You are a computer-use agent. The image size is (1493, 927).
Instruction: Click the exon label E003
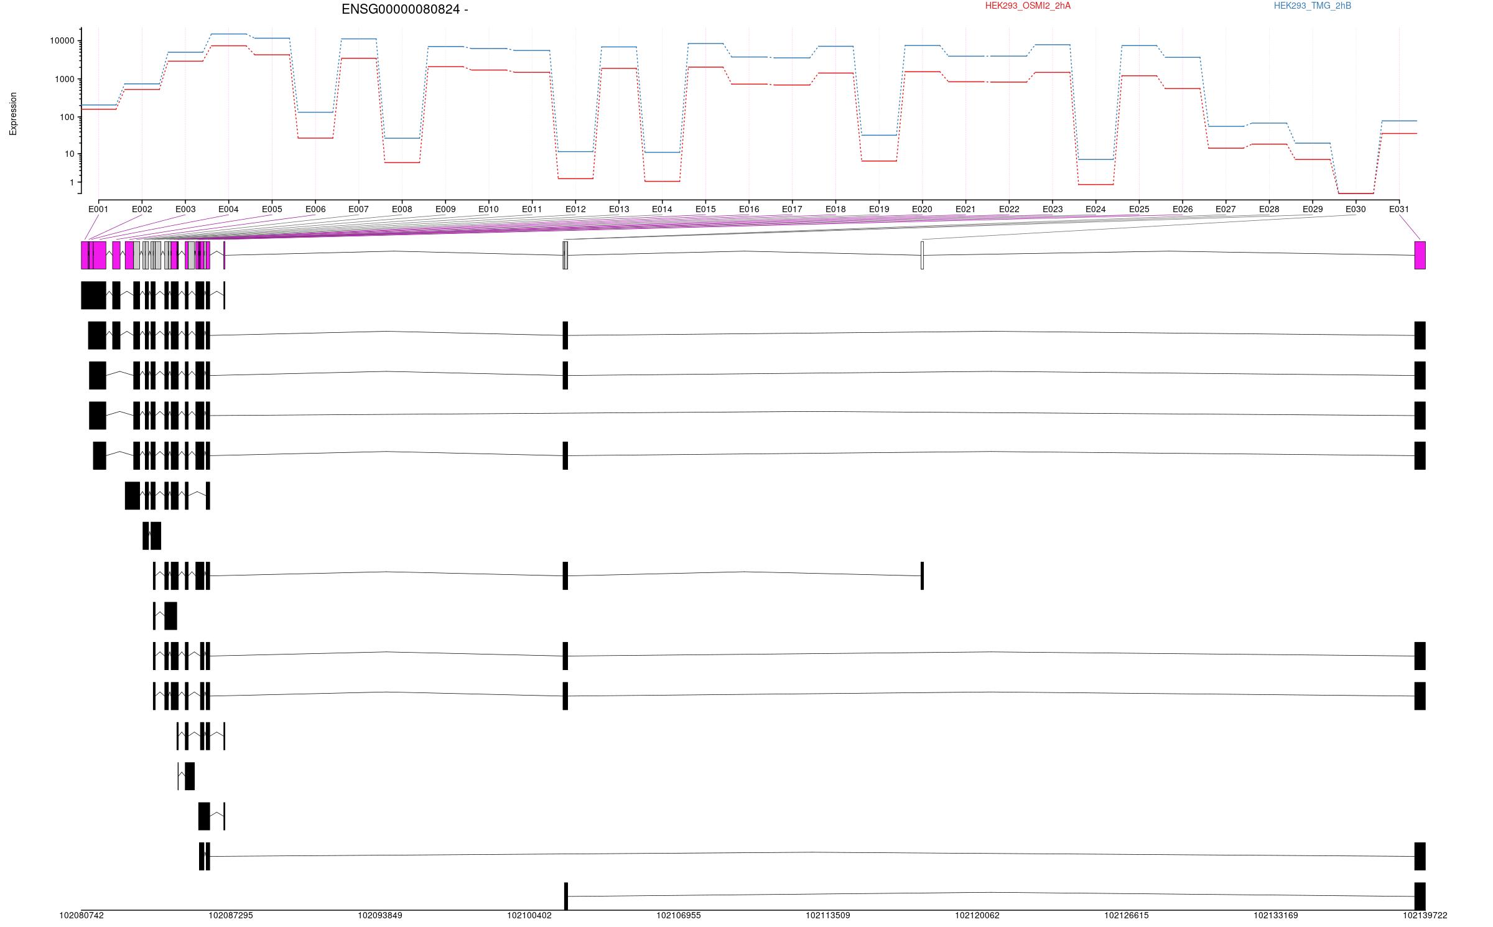click(x=185, y=210)
